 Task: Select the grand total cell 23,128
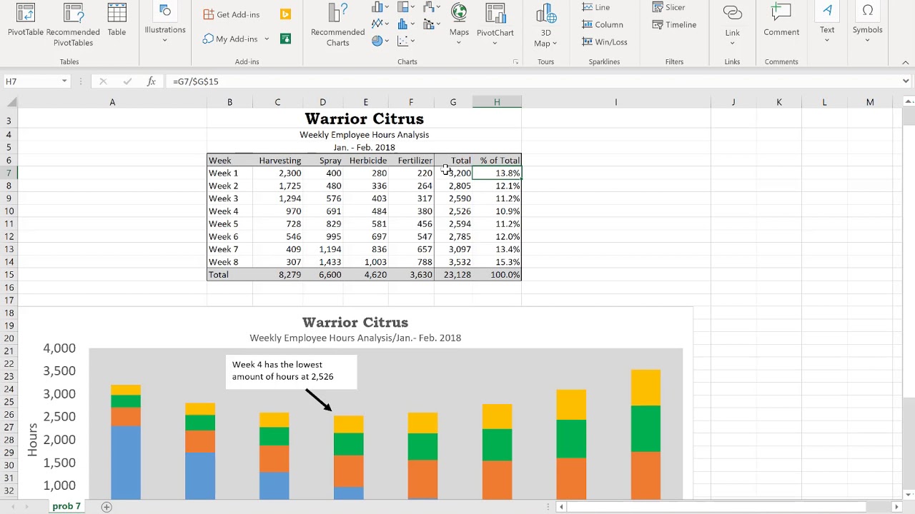tap(452, 275)
